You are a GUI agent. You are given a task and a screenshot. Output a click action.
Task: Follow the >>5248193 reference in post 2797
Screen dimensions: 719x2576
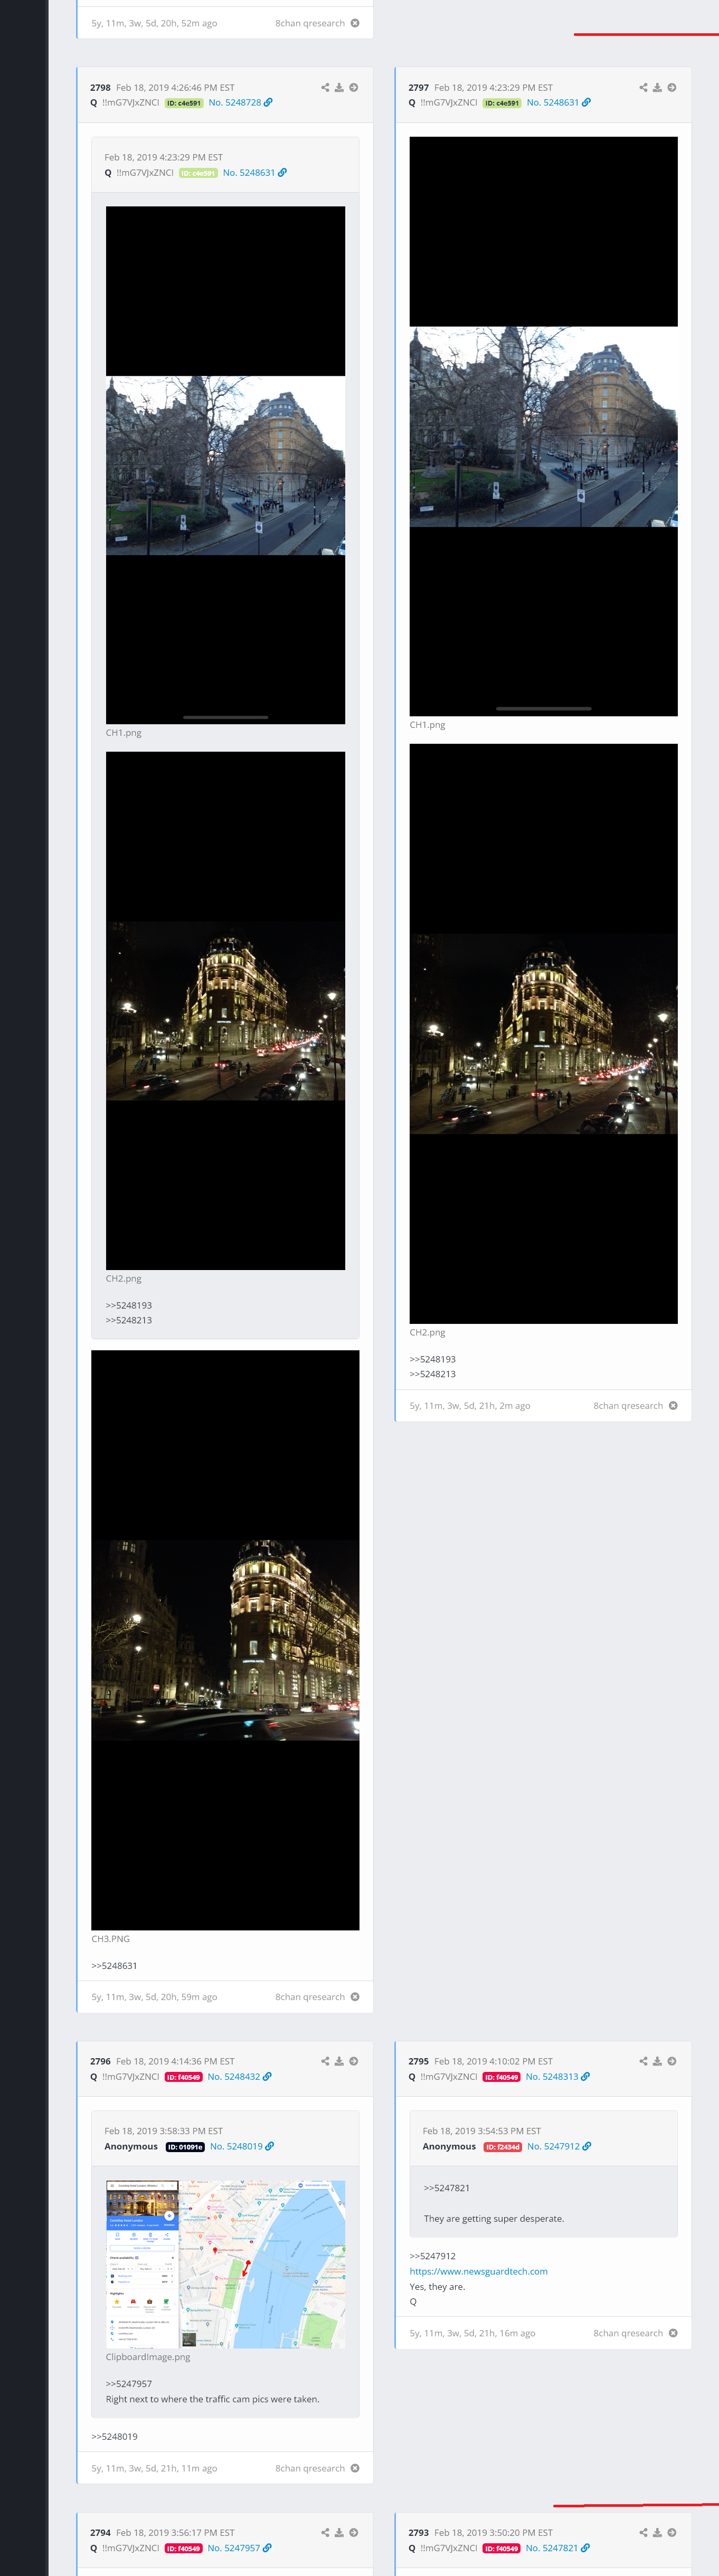432,1359
